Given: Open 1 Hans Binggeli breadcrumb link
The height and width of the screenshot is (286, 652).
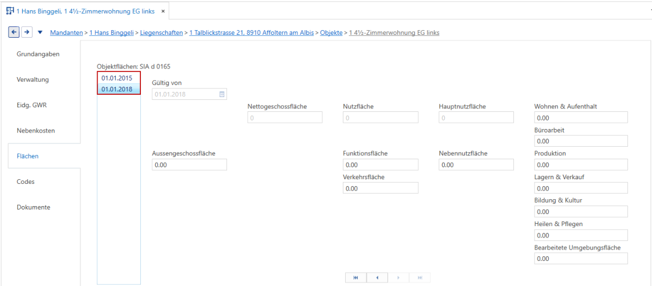Looking at the screenshot, I should coord(111,33).
